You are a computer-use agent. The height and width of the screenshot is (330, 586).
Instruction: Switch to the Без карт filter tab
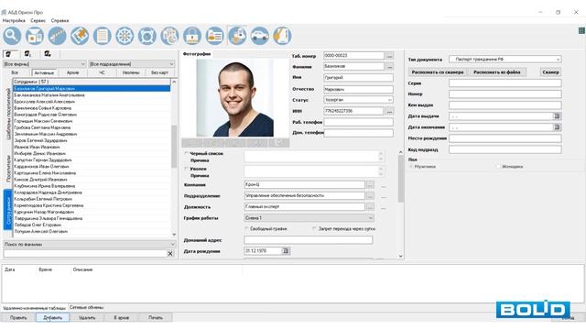[x=159, y=72]
